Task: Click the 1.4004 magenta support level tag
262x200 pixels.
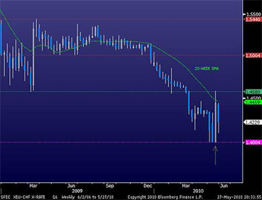Action: [x=253, y=142]
